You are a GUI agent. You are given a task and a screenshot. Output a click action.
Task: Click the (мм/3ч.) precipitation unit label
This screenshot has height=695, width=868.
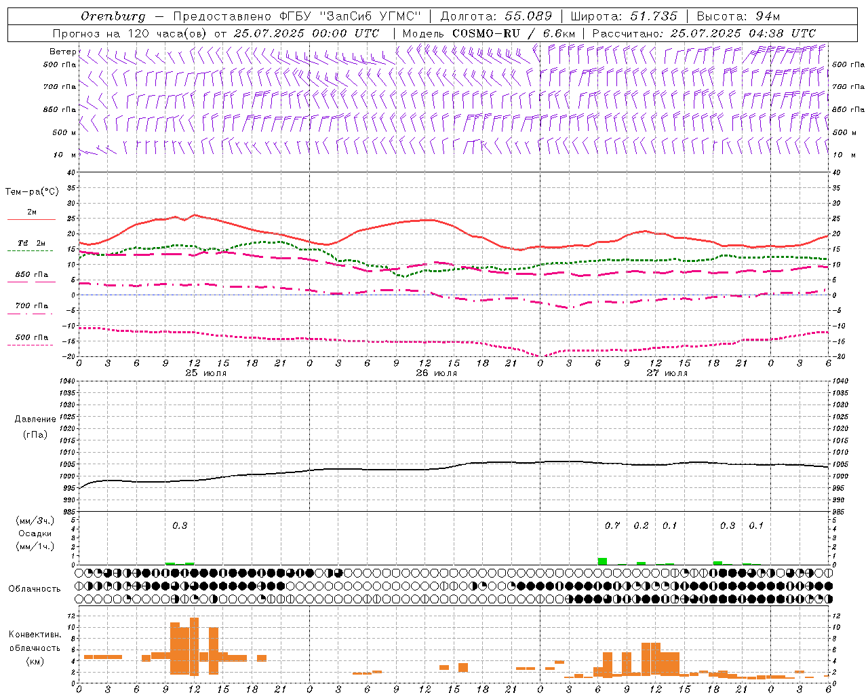pos(35,521)
